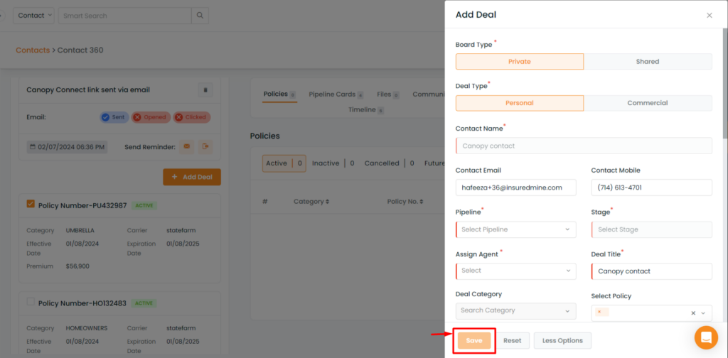
Task: Select Private board type
Action: coord(519,62)
